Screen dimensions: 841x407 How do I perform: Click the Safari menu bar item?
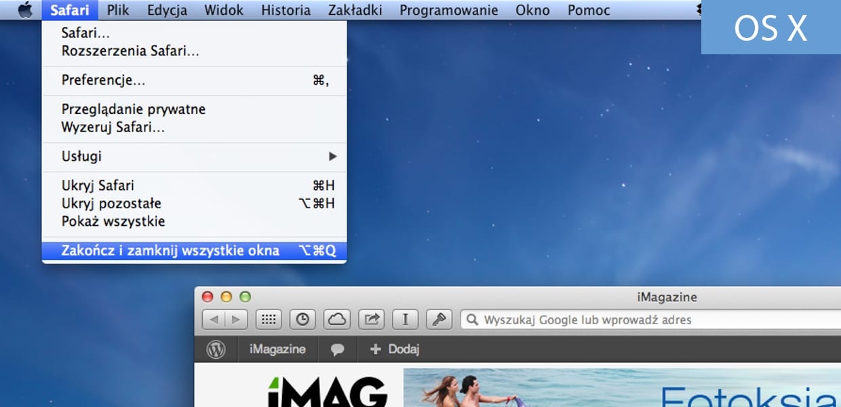click(70, 10)
